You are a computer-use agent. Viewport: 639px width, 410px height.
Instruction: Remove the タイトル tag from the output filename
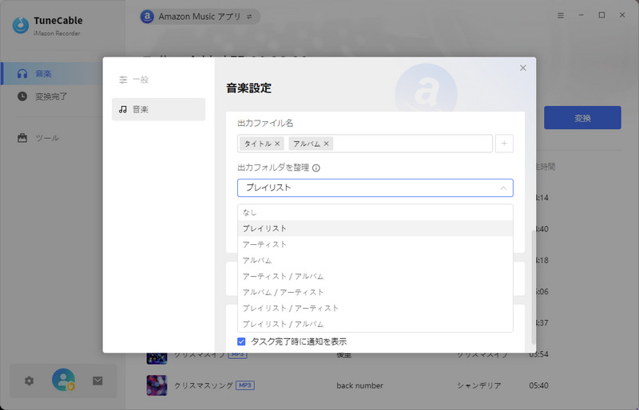coord(277,144)
